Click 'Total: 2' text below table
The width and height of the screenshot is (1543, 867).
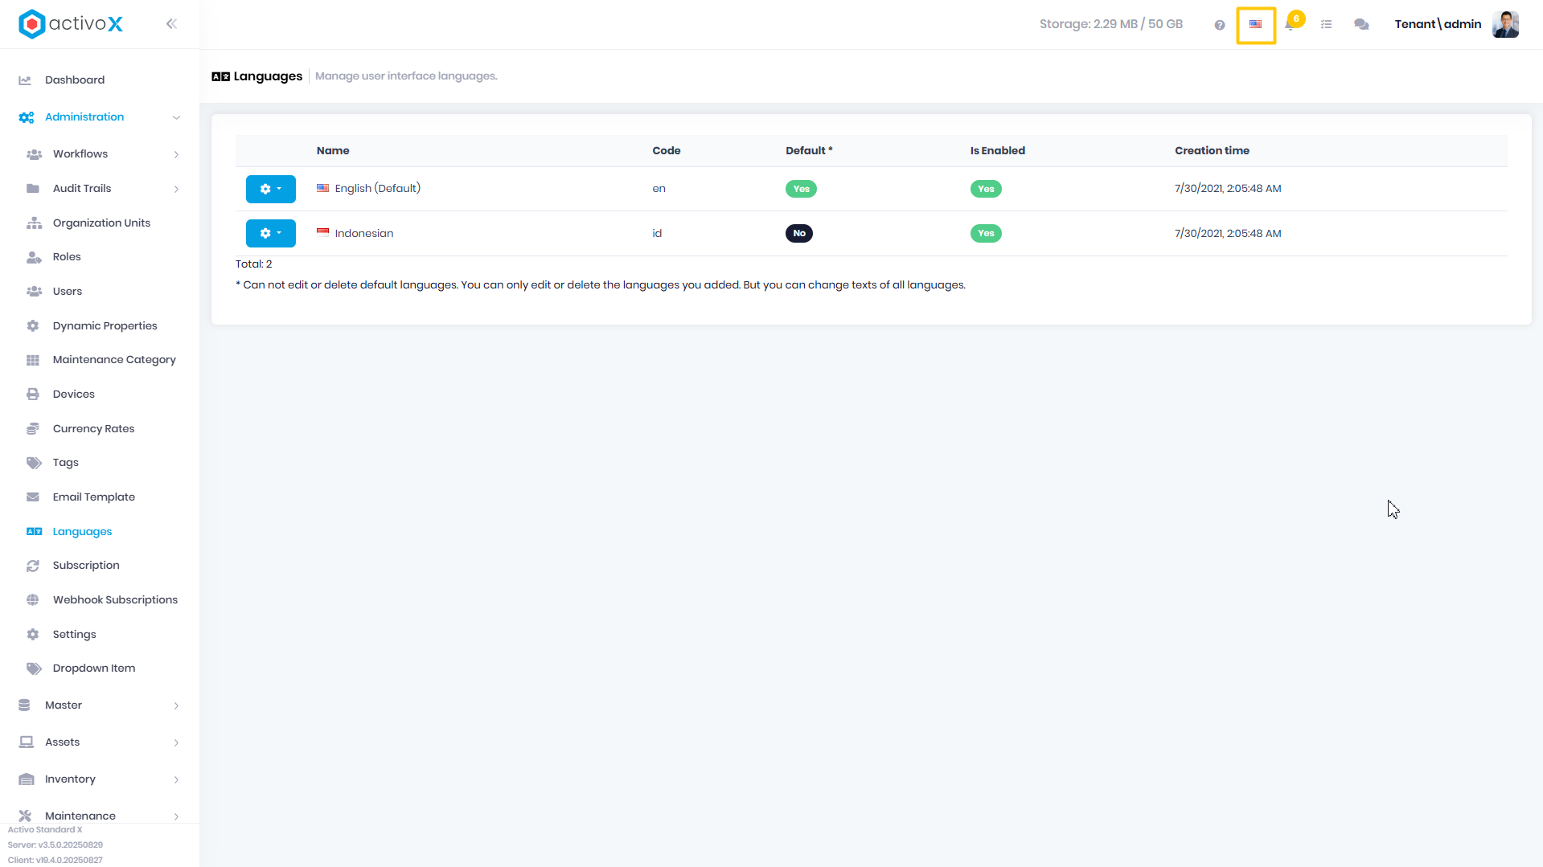pos(254,264)
